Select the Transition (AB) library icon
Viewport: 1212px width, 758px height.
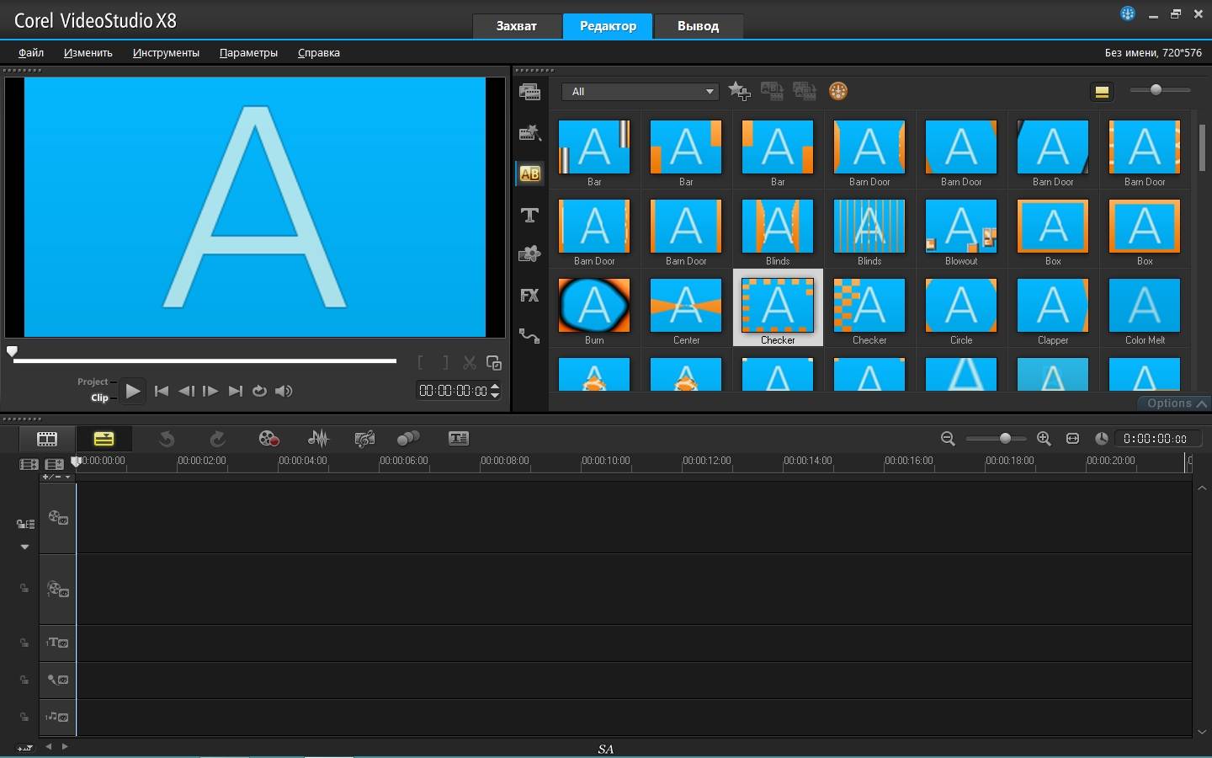529,173
